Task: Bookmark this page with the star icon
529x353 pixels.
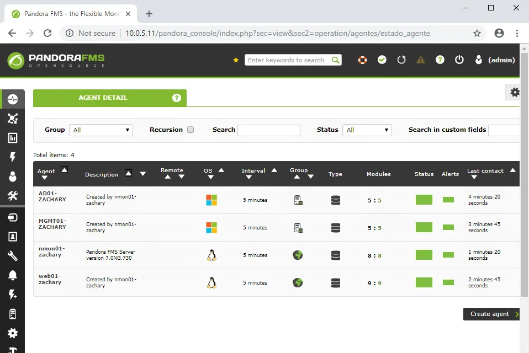Action: 477,33
